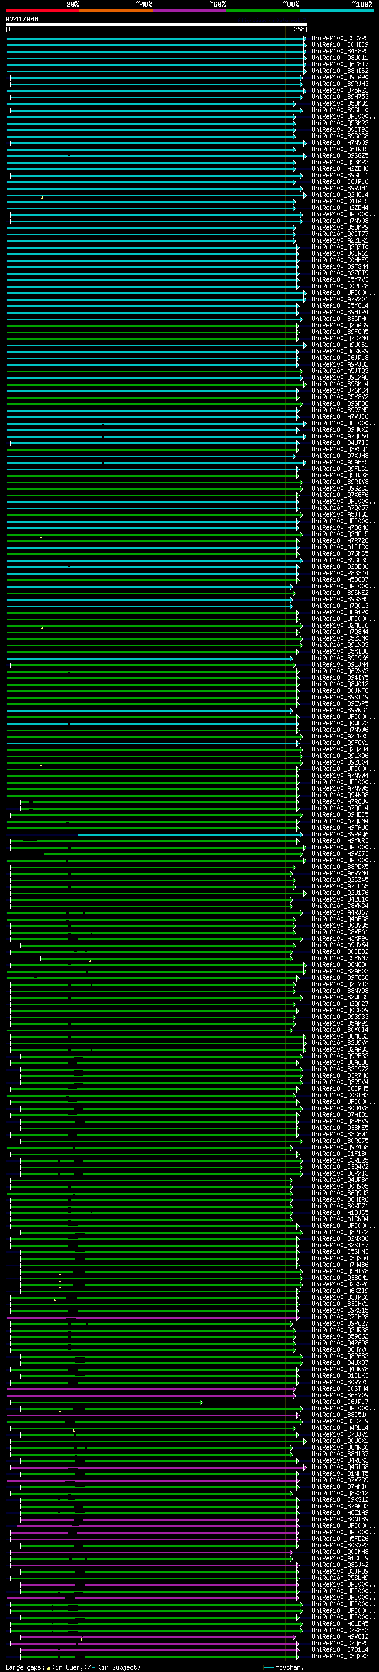Click label UniRef100_B6SWK9
The width and height of the screenshot is (379, 1672).
pyautogui.click(x=340, y=351)
